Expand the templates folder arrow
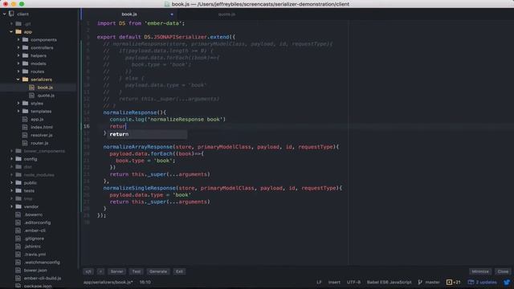Image resolution: width=514 pixels, height=289 pixels. (x=18, y=111)
